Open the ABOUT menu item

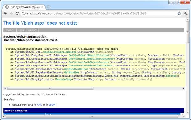(x=33, y=30)
